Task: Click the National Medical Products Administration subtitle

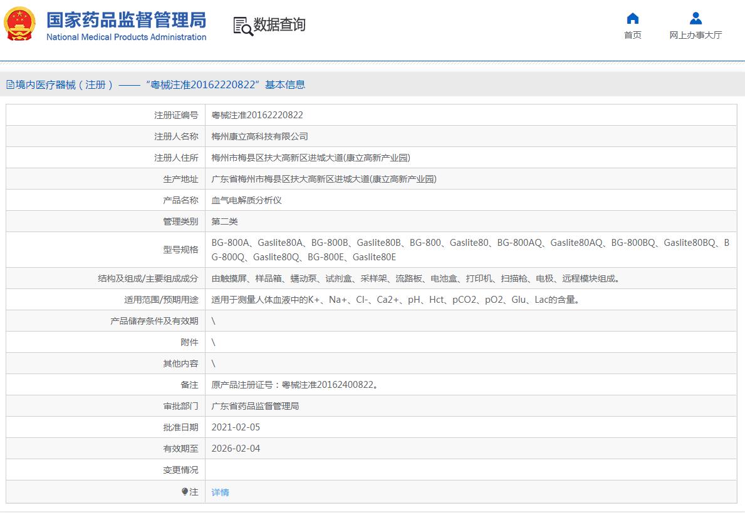Action: pos(126,37)
